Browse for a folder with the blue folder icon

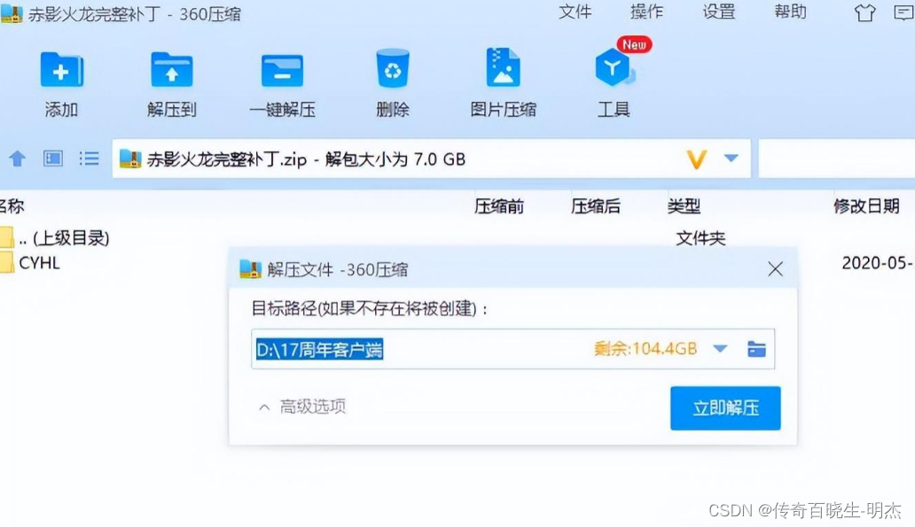[x=756, y=349]
